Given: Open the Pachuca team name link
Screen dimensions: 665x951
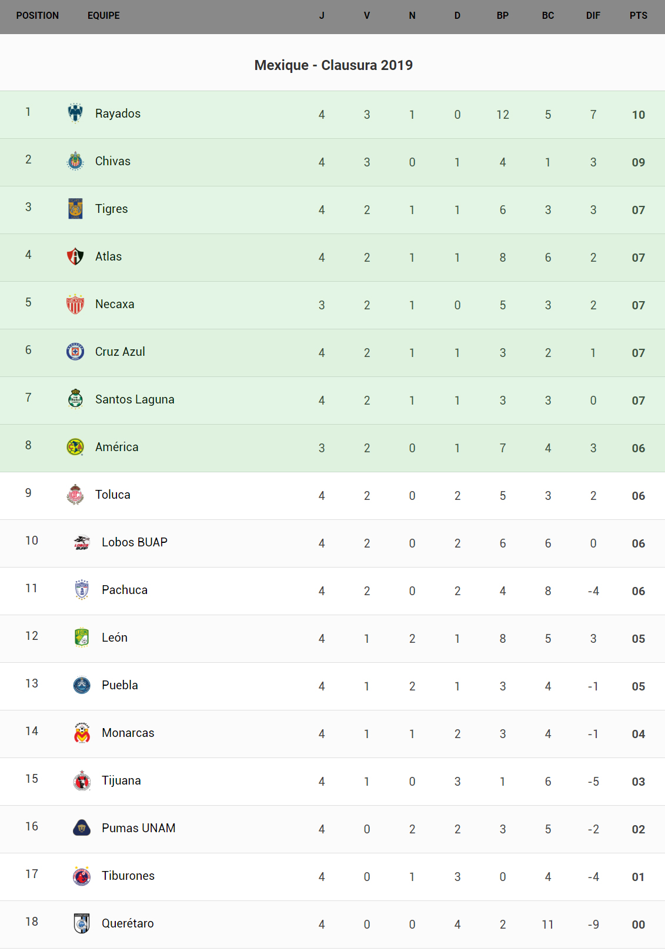Looking at the screenshot, I should tap(125, 590).
